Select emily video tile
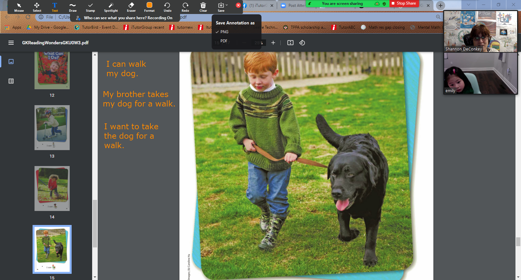 (481, 74)
